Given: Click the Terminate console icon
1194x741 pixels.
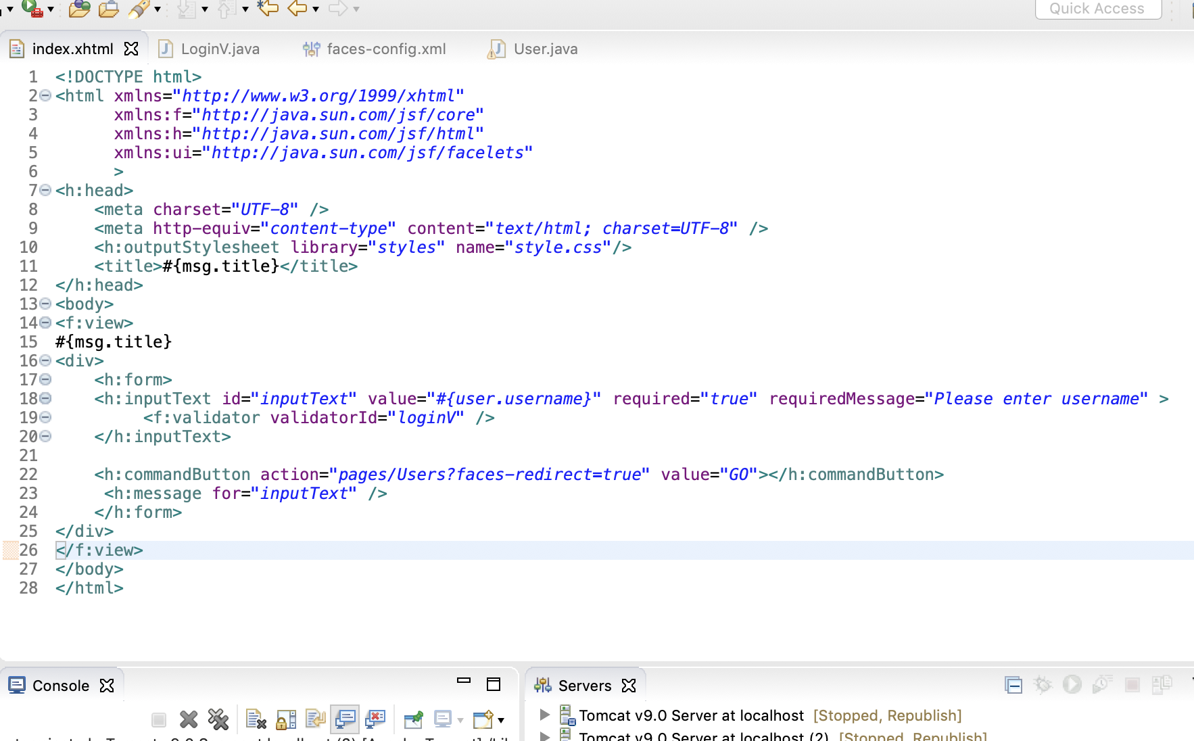Looking at the screenshot, I should [159, 720].
